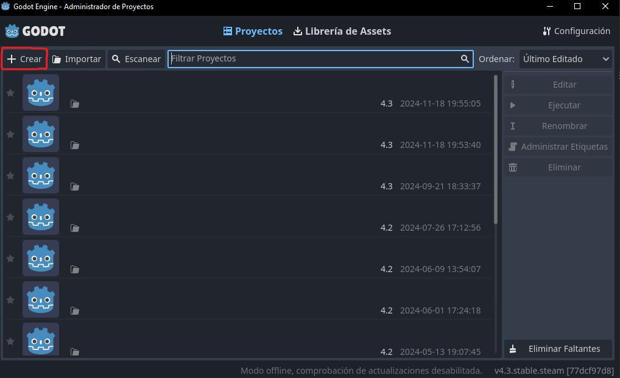Image resolution: width=620 pixels, height=378 pixels.
Task: Switch to the Proyectos tab
Action: click(253, 31)
